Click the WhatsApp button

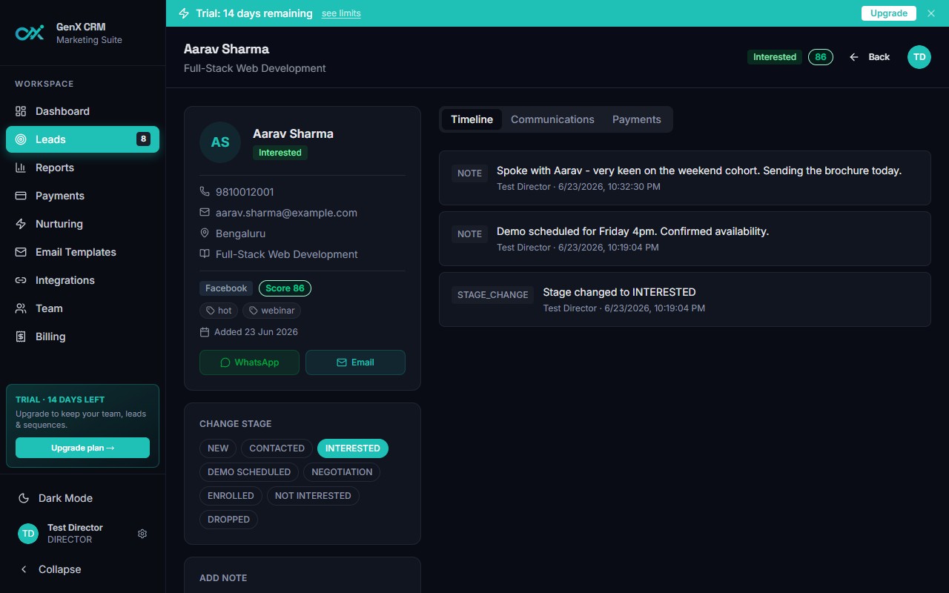tap(249, 362)
